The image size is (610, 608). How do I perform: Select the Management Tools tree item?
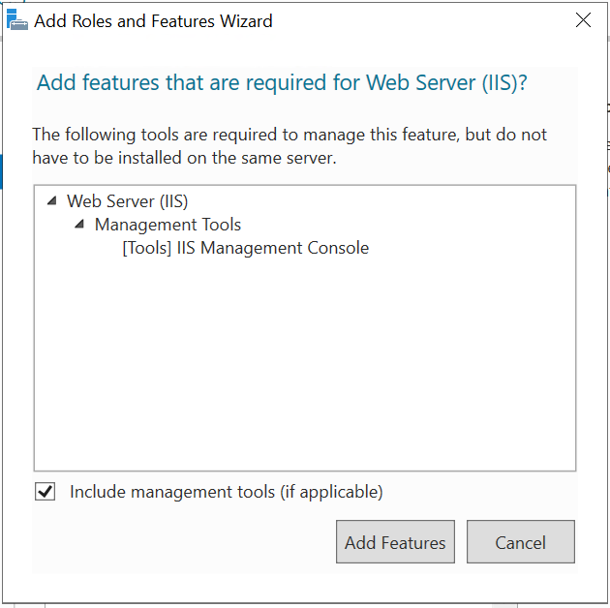coord(168,225)
